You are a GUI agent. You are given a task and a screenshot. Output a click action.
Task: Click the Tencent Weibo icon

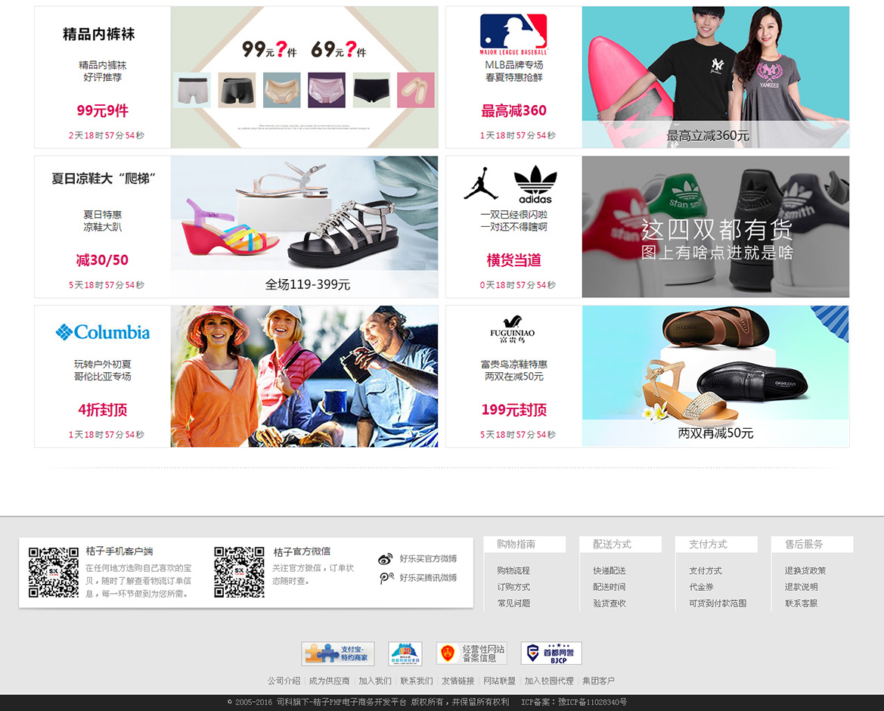[x=386, y=578]
